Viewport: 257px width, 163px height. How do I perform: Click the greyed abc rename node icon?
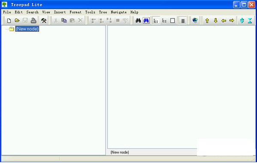pos(126,21)
